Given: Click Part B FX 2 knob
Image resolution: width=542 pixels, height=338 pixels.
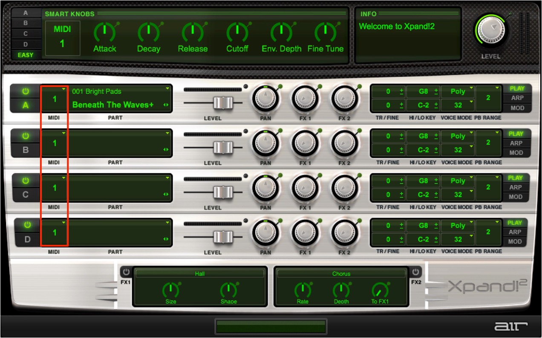Looking at the screenshot, I should pos(345,144).
